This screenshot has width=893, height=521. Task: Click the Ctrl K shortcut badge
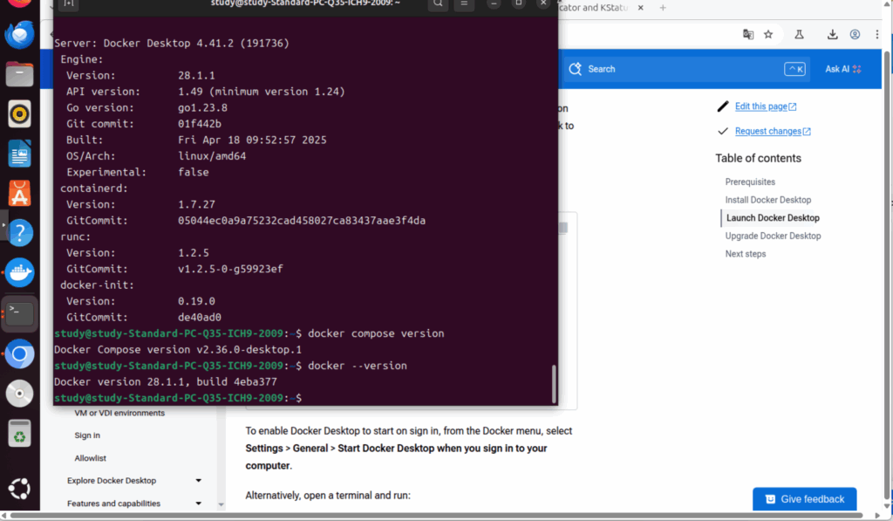tap(794, 69)
